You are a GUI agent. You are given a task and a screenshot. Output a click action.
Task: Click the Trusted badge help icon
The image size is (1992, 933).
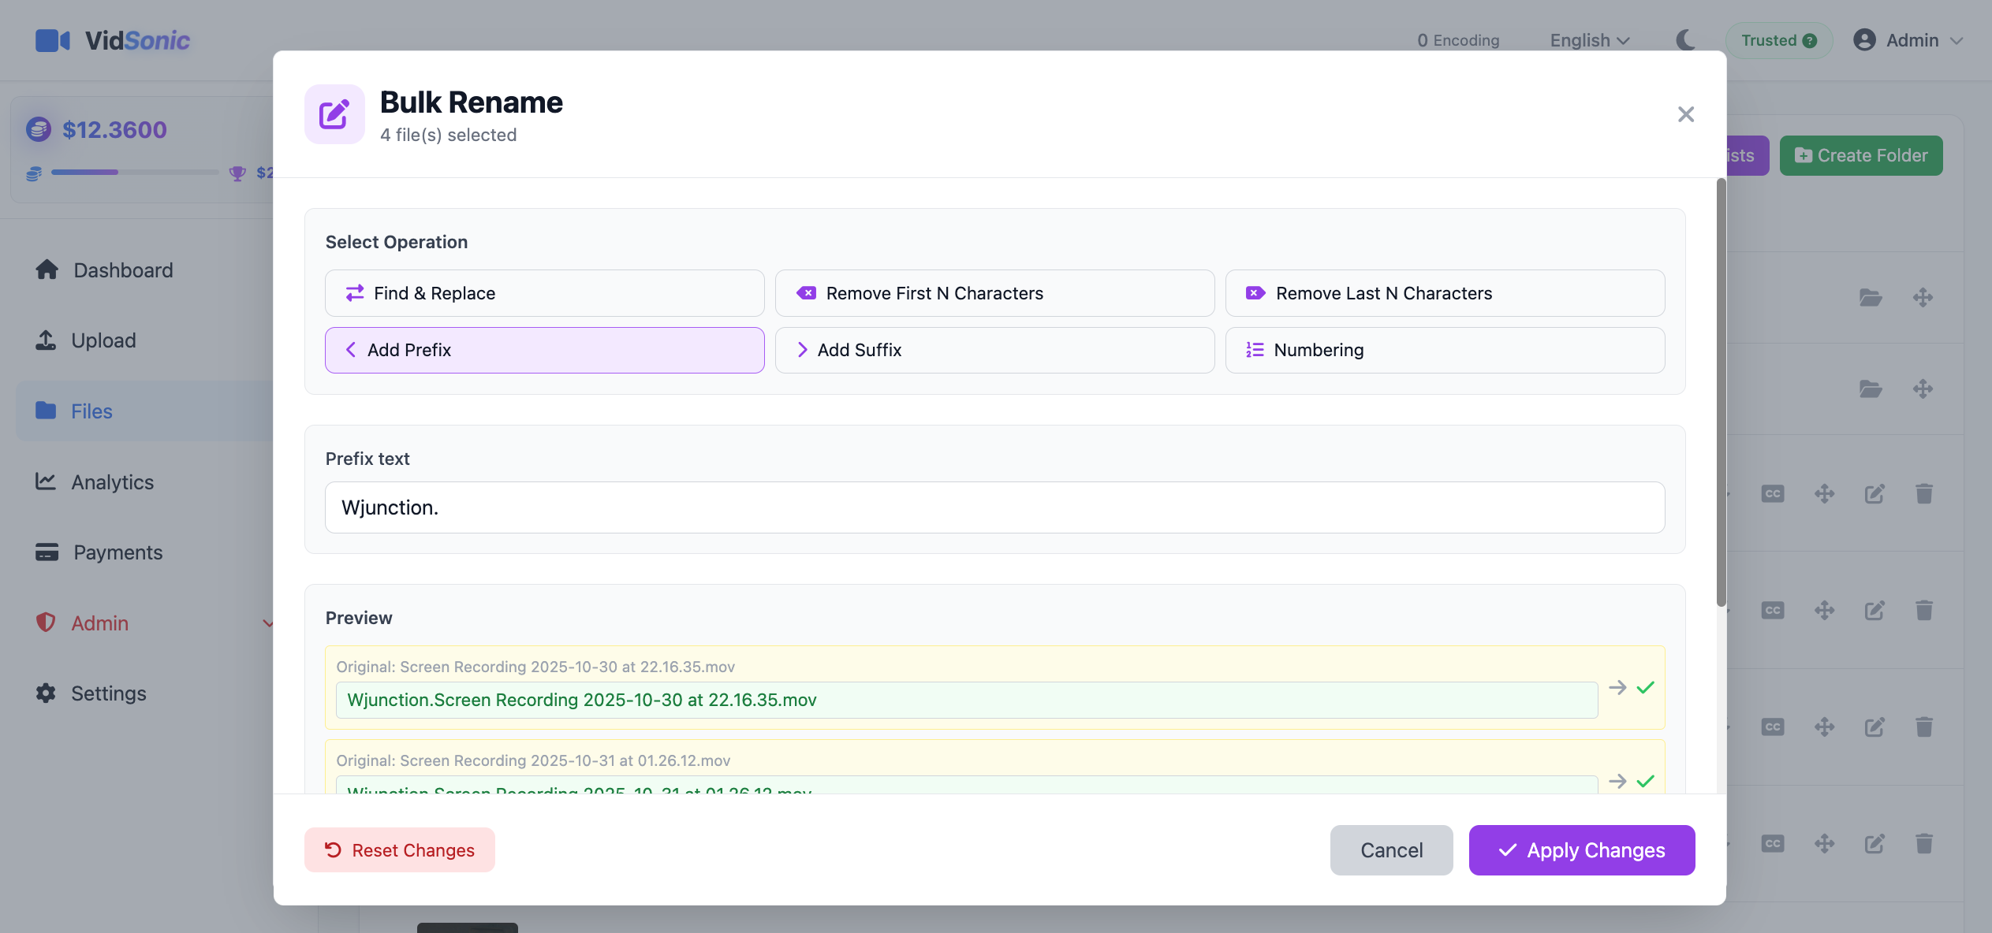point(1810,41)
